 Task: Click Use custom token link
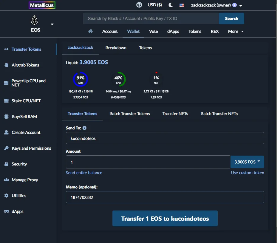tap(247, 173)
